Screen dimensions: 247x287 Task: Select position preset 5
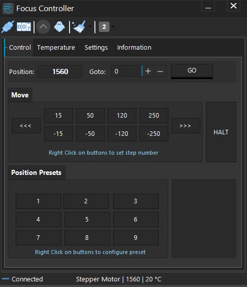coord(87,219)
